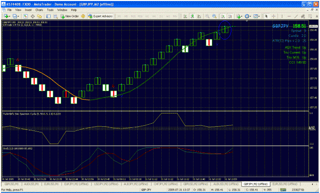320x193 pixels.
Task: Switch chart to candlesticks icon
Action: click(192, 16)
